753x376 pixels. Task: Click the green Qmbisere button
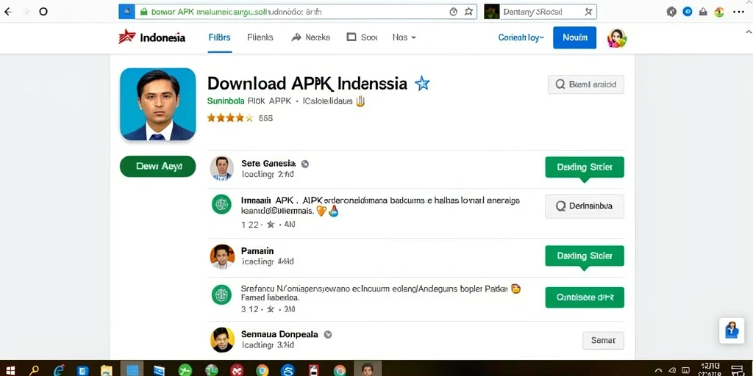585,297
